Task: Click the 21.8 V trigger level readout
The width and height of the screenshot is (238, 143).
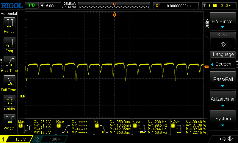Action: (226, 6)
